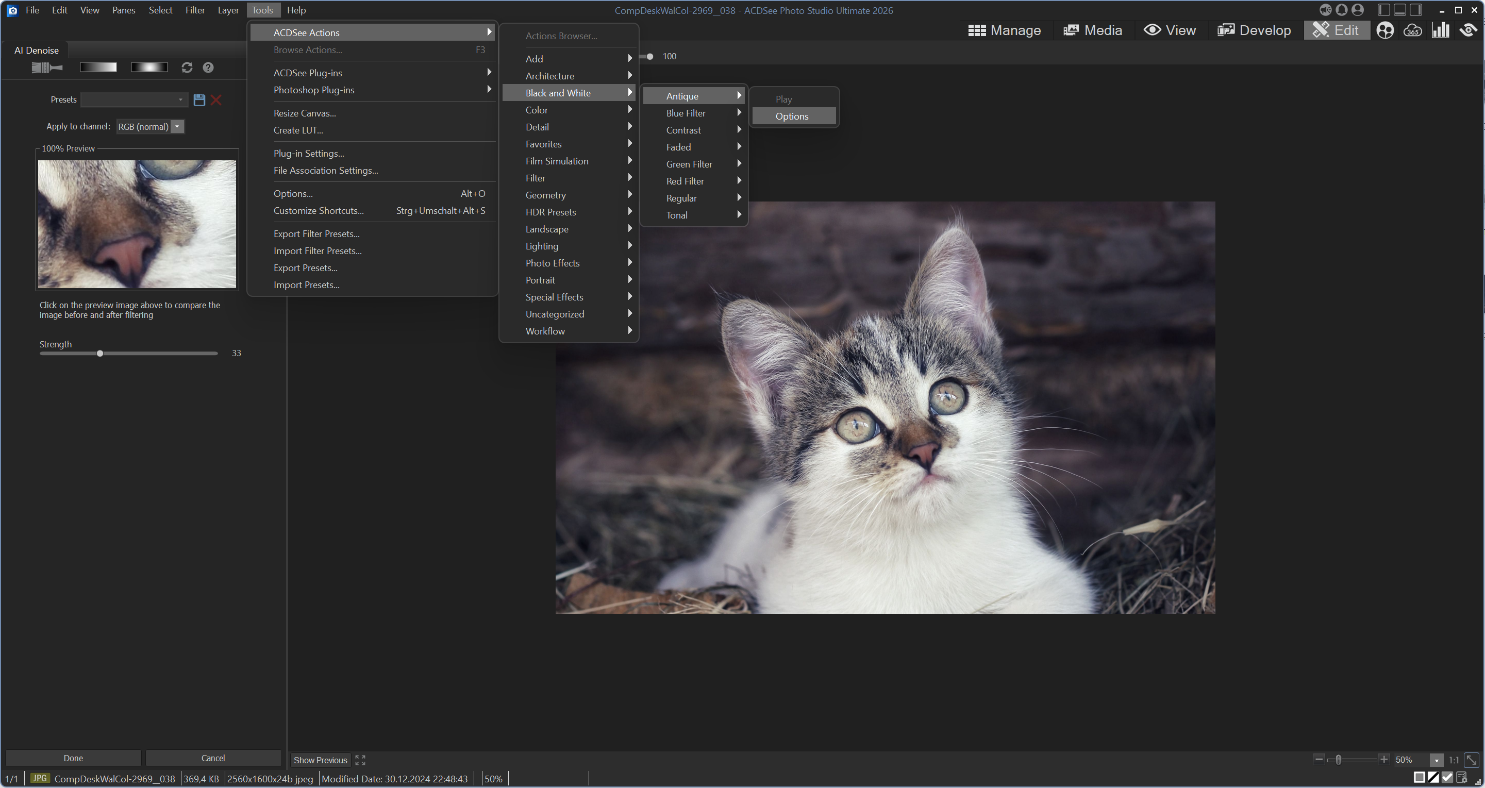This screenshot has width=1485, height=788.
Task: Toggle the checkmark icon in status bar
Action: pyautogui.click(x=1447, y=778)
